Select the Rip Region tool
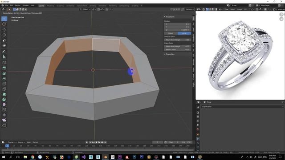285x160 pixels. pyautogui.click(x=4, y=125)
